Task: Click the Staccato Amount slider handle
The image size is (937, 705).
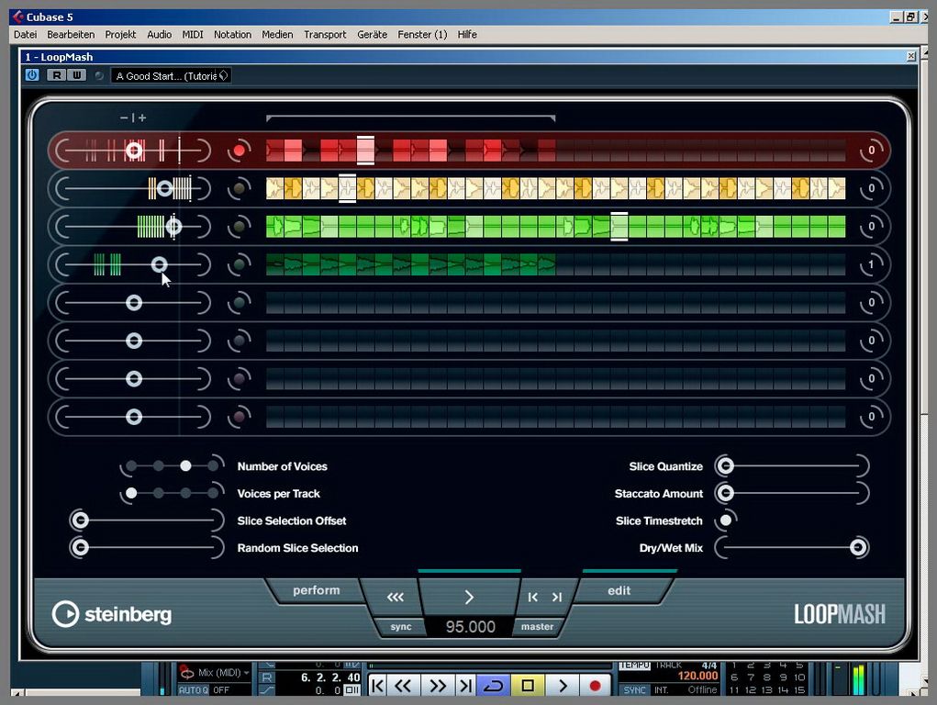Action: (x=725, y=493)
